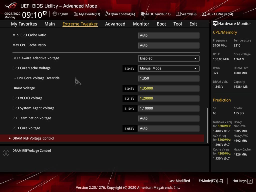Click the PCH Core Voltage Auto field

[169, 128]
